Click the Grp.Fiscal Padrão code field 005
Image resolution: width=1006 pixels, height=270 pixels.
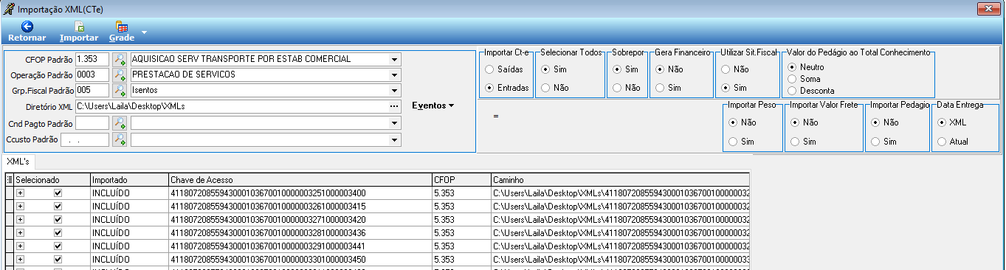[x=92, y=90]
